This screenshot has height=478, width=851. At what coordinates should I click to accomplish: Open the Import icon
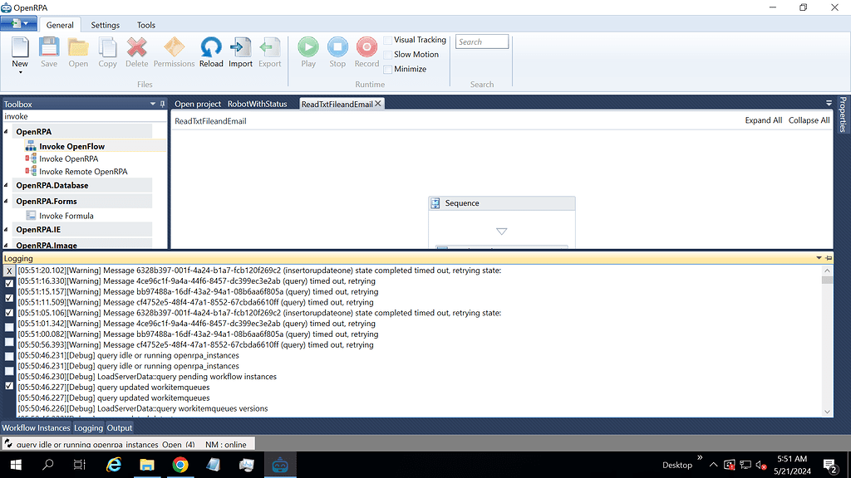tap(239, 48)
